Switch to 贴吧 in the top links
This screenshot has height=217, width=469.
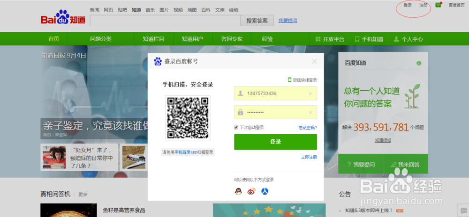(122, 10)
